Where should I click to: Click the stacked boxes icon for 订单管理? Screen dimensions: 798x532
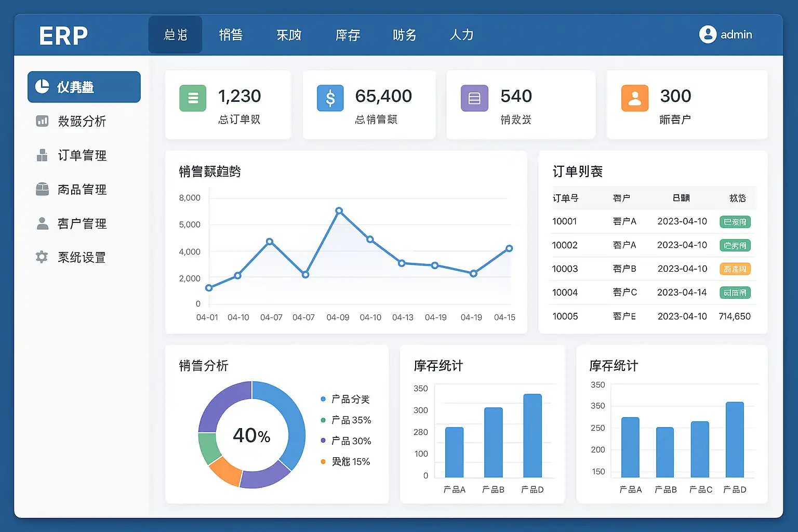coord(42,155)
